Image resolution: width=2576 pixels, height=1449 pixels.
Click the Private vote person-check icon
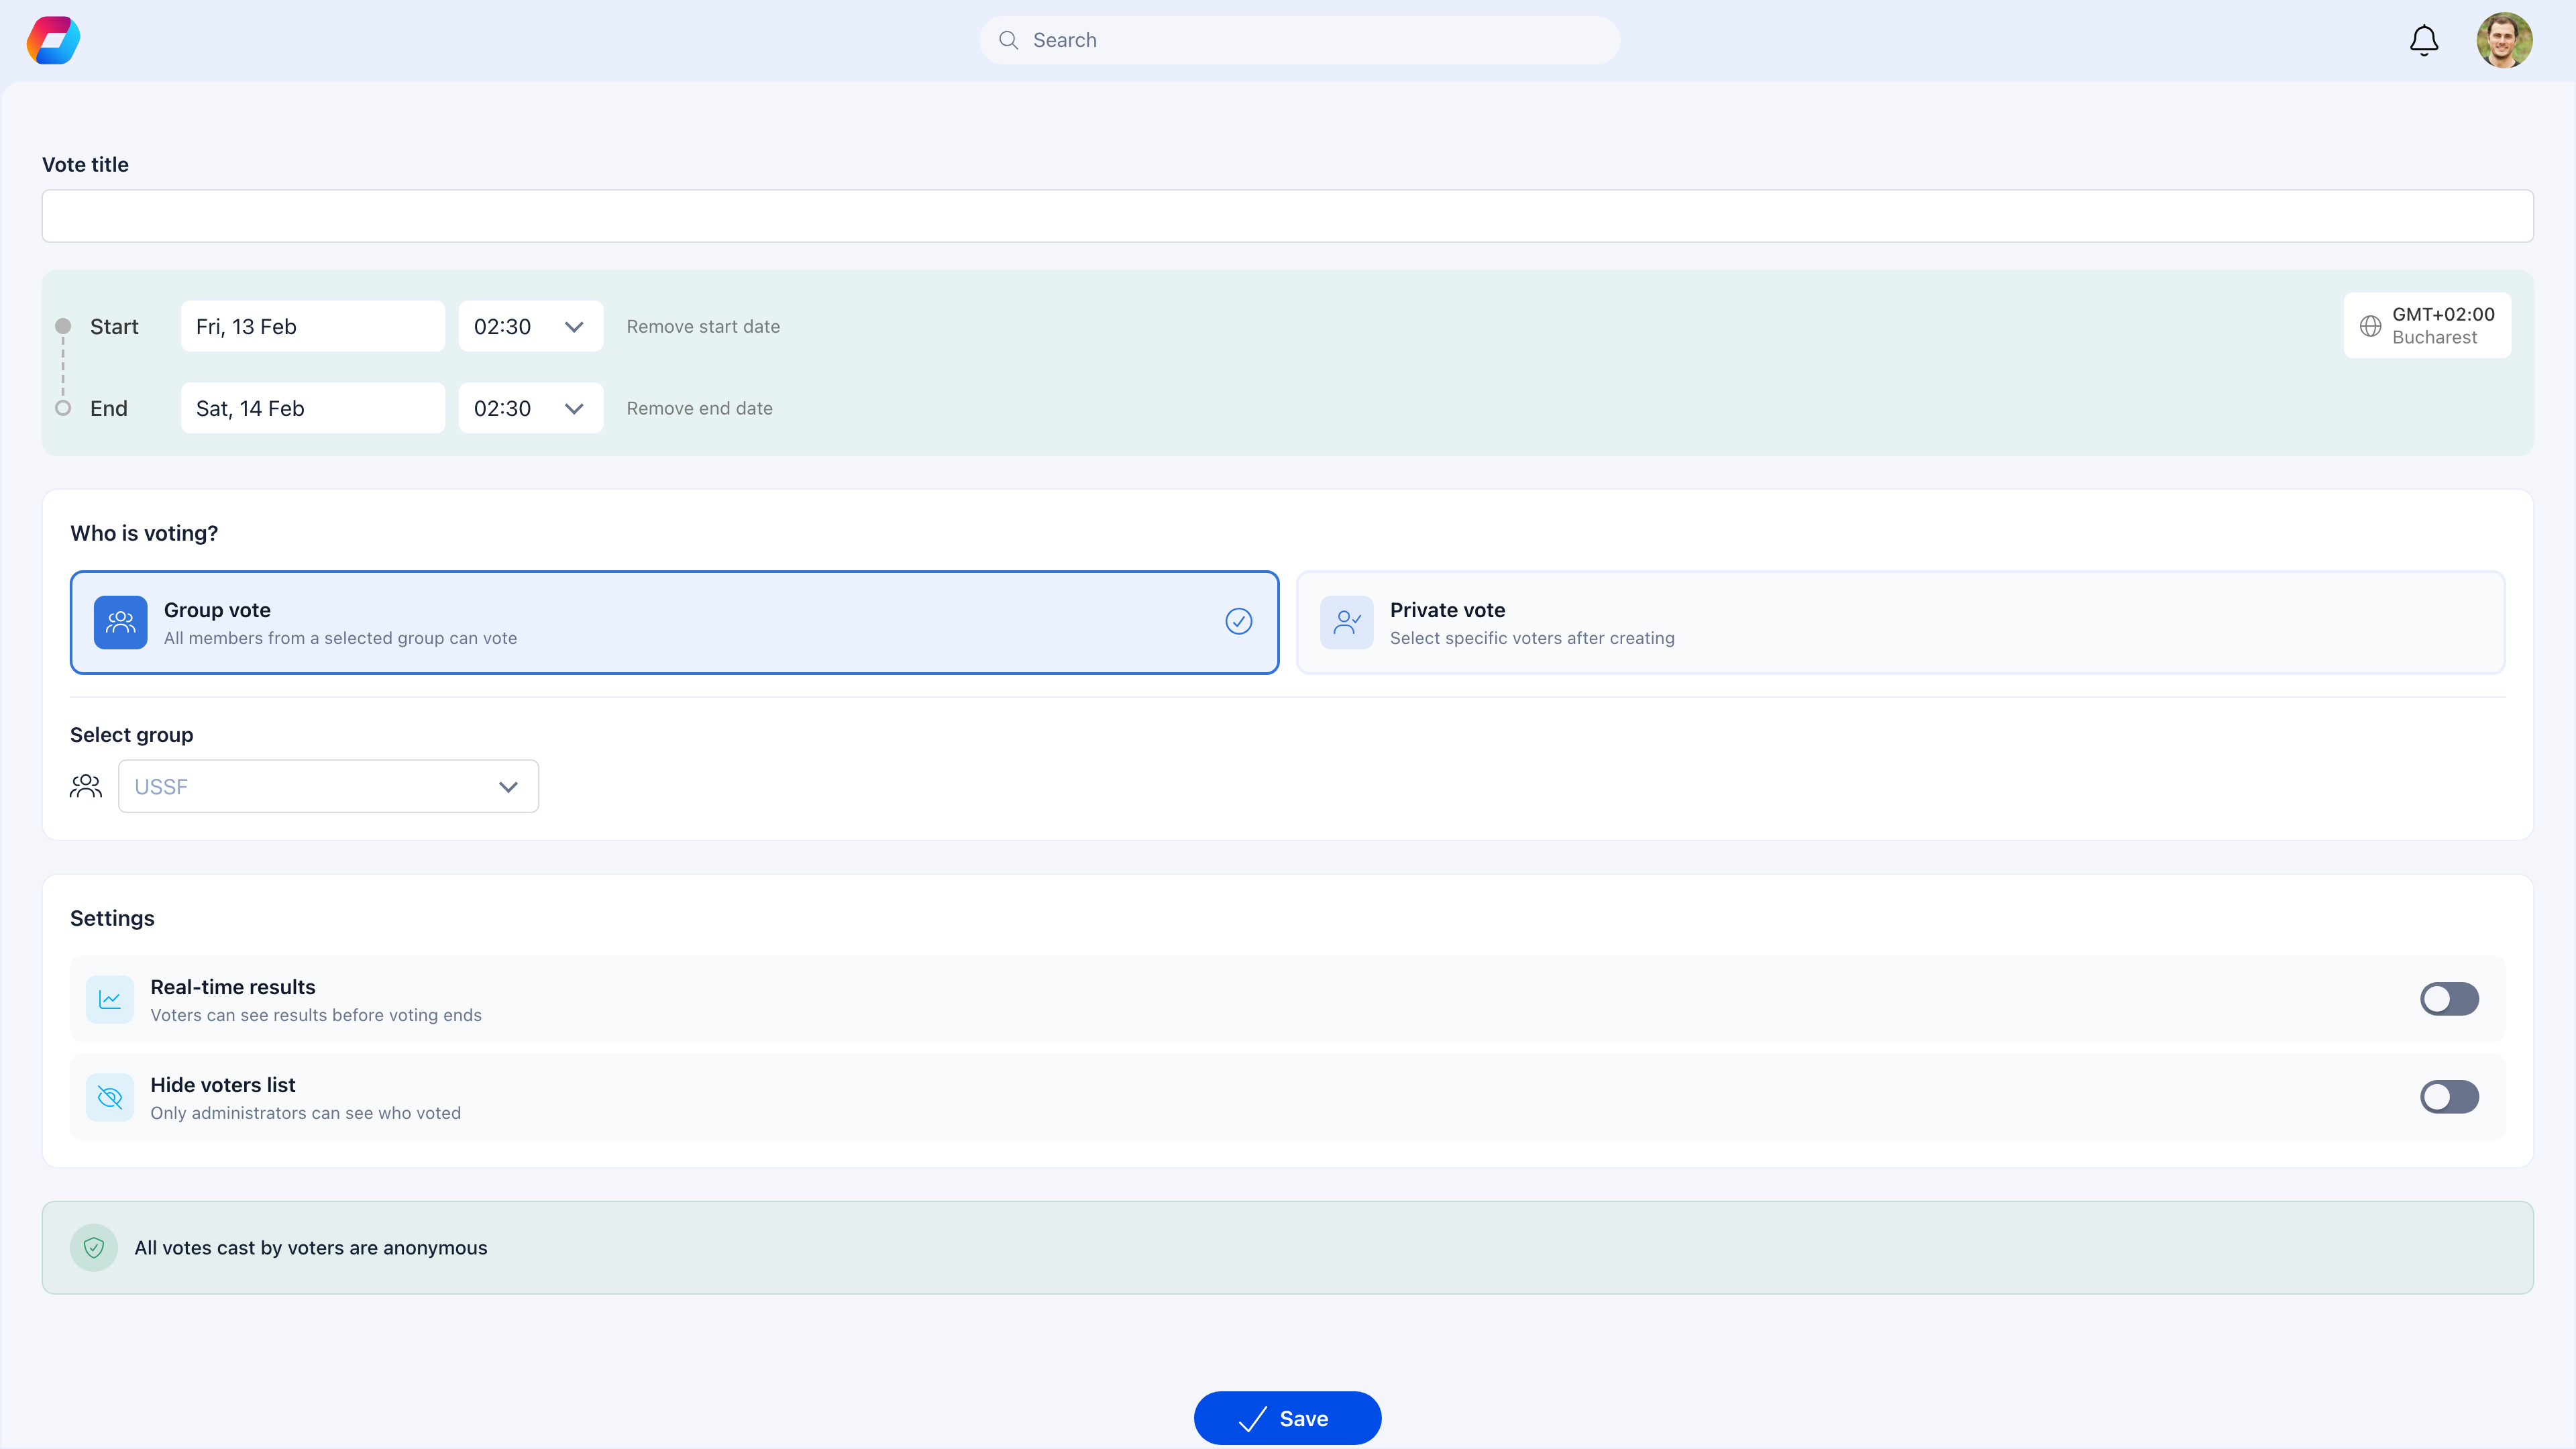pos(1346,622)
